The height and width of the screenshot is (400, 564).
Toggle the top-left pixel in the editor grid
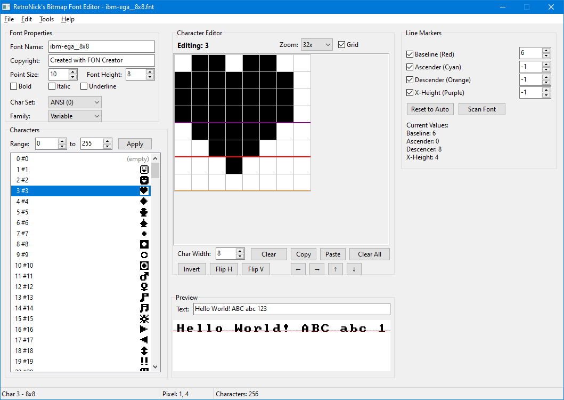pyautogui.click(x=183, y=63)
